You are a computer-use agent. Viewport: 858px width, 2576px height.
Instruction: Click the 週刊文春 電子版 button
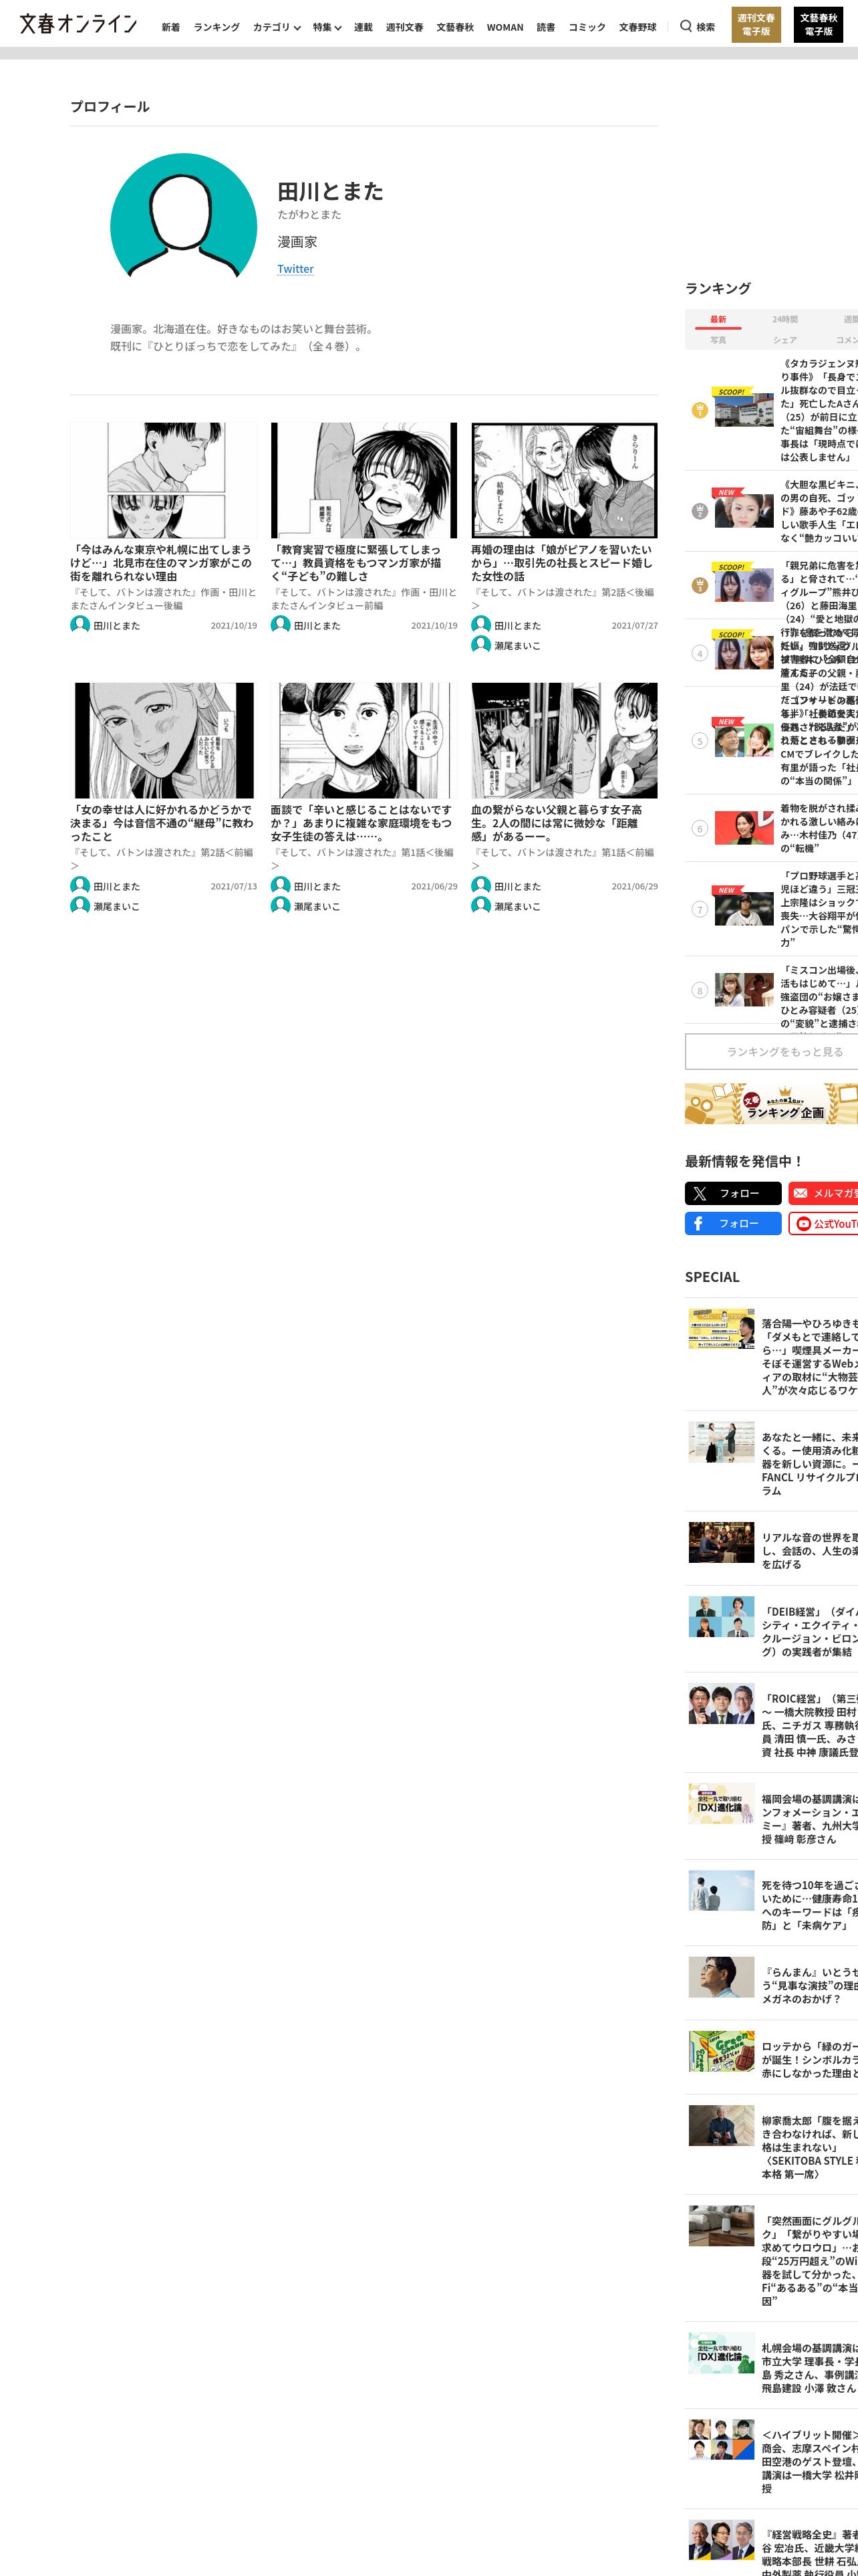[x=756, y=25]
